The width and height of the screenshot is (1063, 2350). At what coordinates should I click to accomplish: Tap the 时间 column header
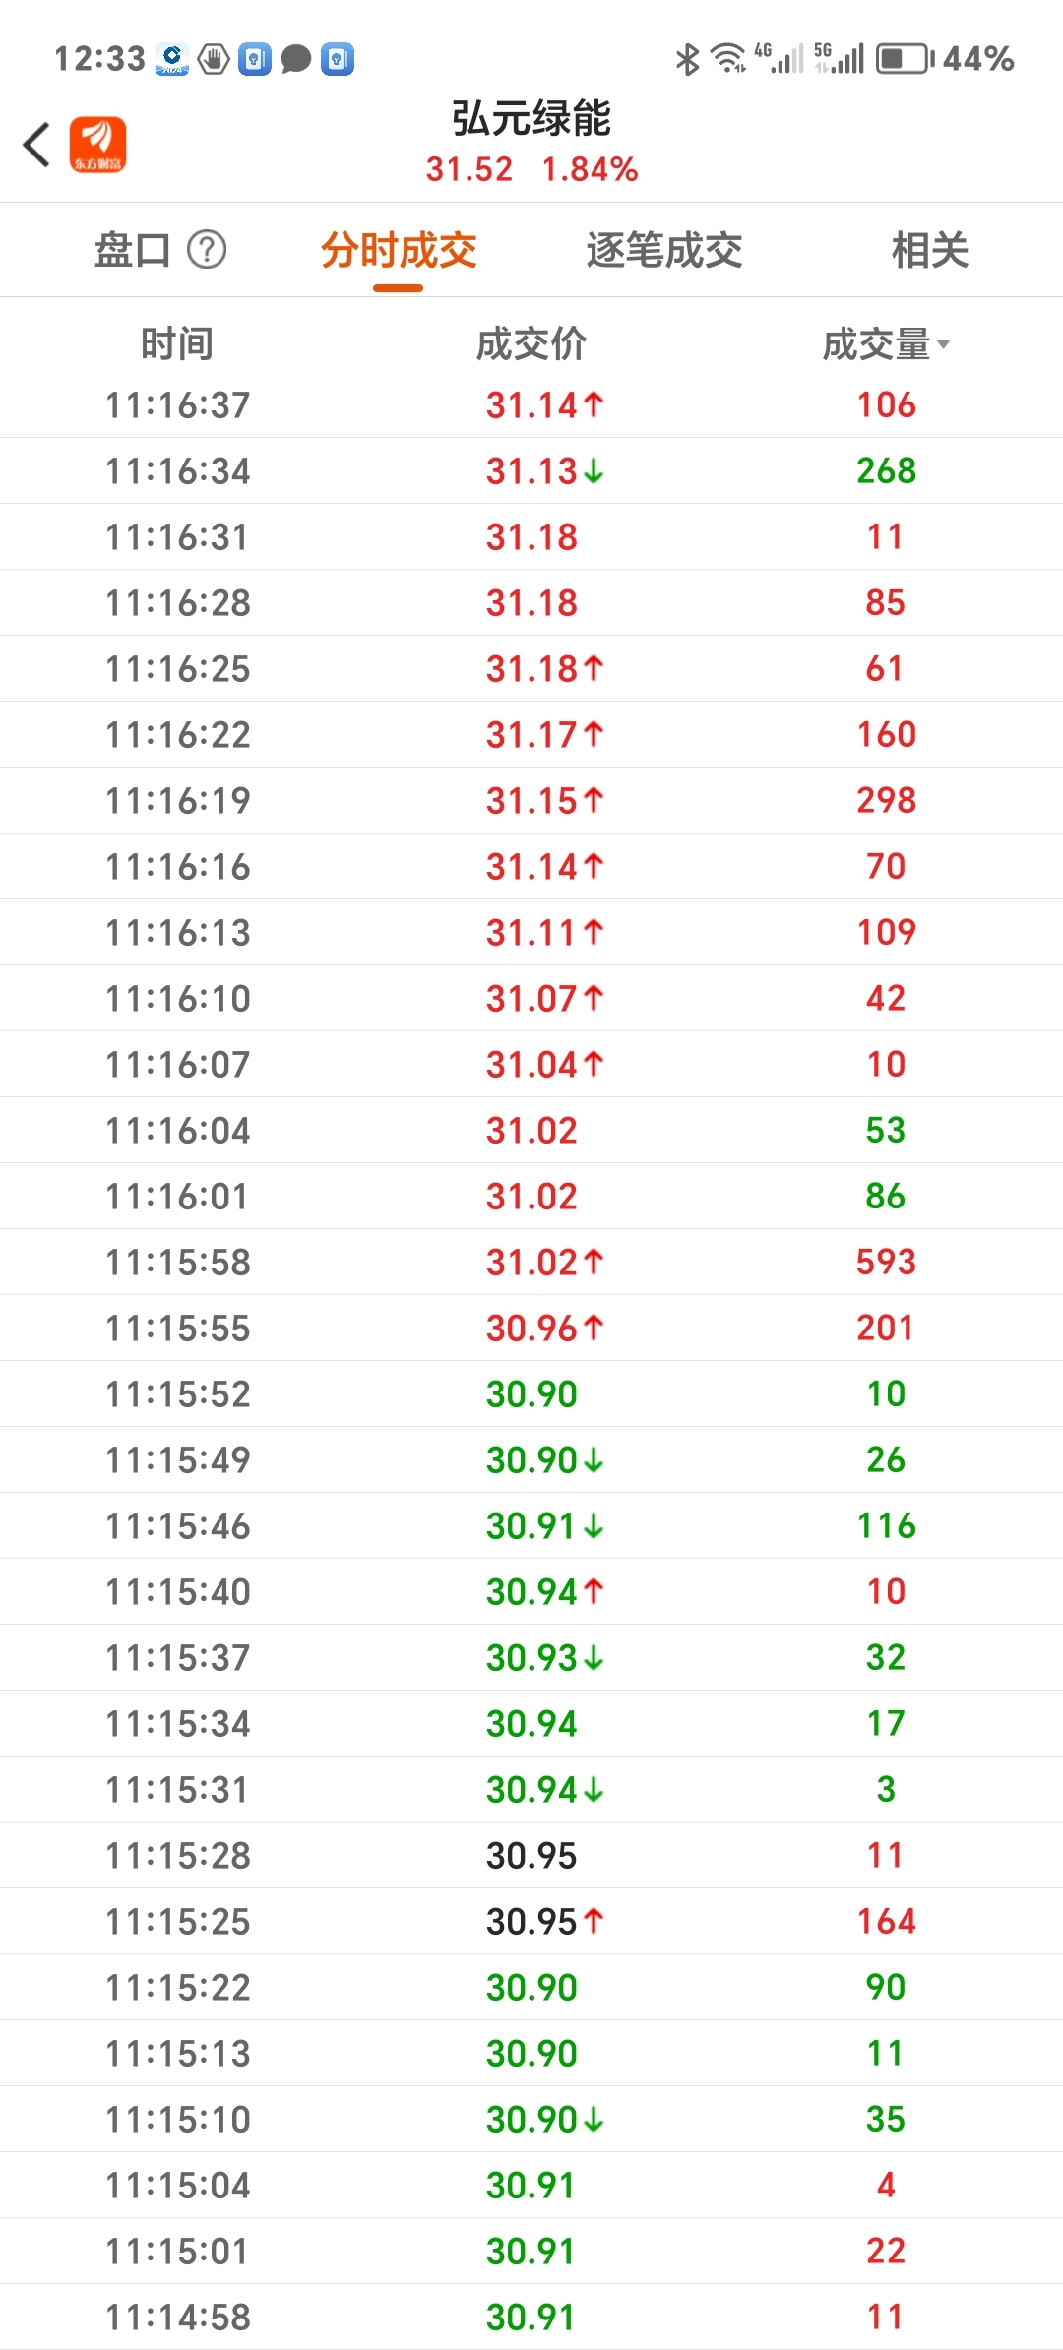[177, 344]
